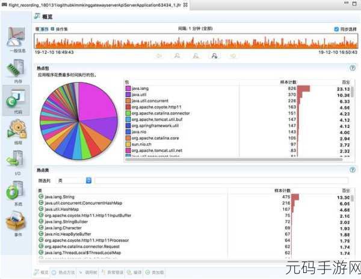Sort packages by 样本计数 column header
The height and width of the screenshot is (279, 361).
pos(288,82)
